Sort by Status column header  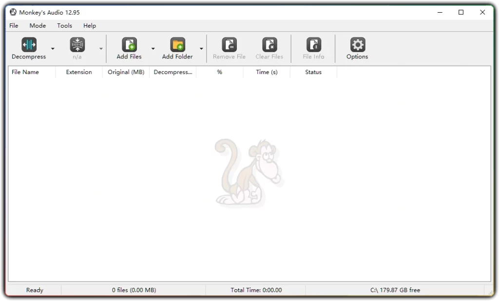tap(313, 72)
